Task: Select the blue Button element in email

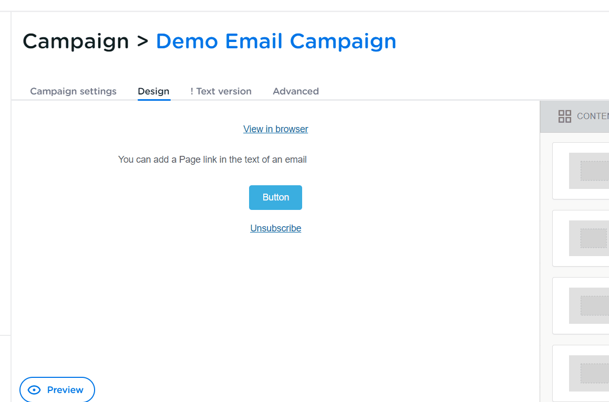Action: [275, 197]
